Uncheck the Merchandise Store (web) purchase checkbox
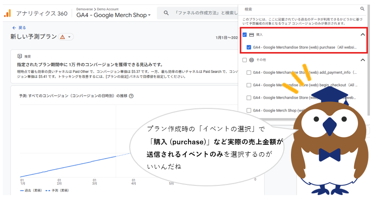The height and width of the screenshot is (202, 375). tap(249, 48)
